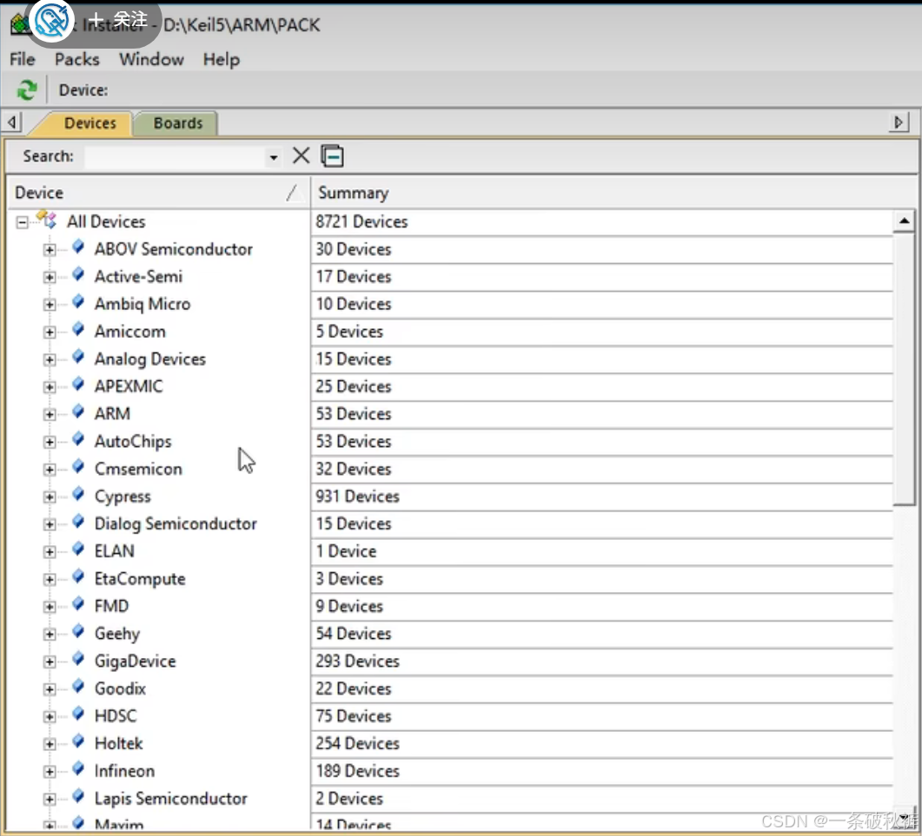This screenshot has height=836, width=922.
Task: Expand the GigaDevice vendor node
Action: coord(50,662)
